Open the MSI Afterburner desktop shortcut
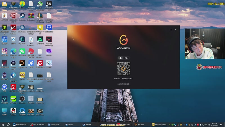The image size is (225, 127). 40,6
